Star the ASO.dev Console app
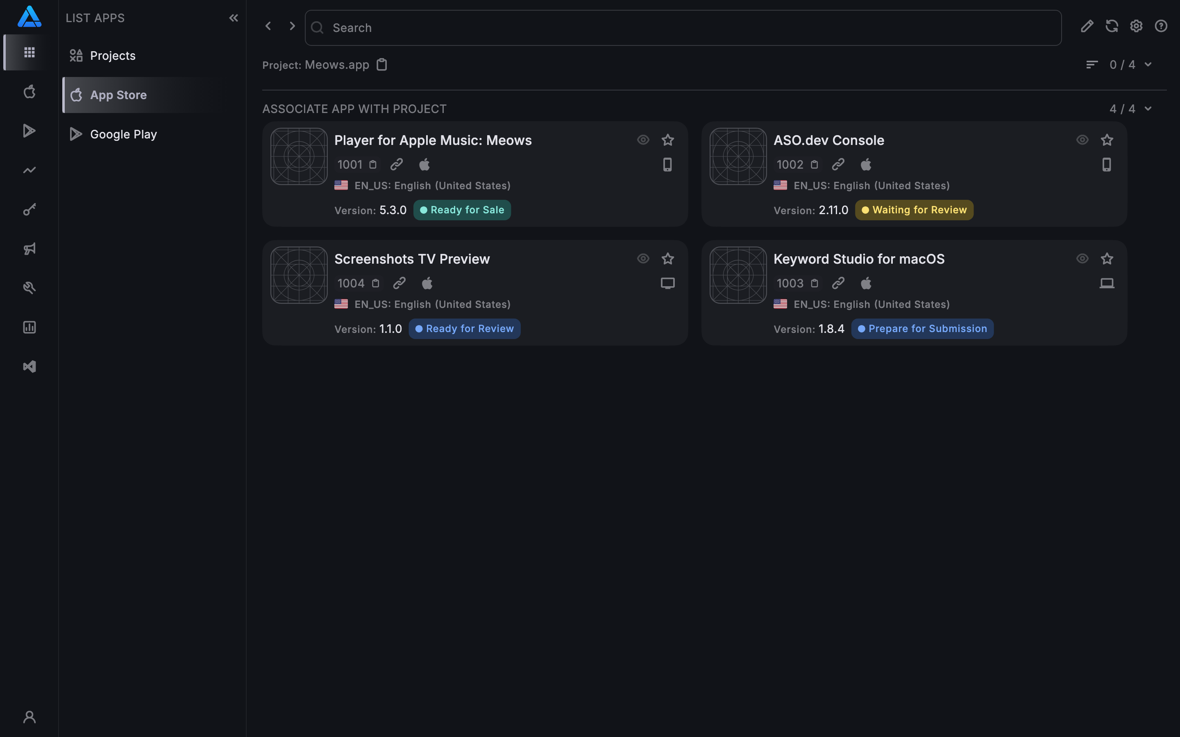The image size is (1180, 737). click(x=1107, y=140)
